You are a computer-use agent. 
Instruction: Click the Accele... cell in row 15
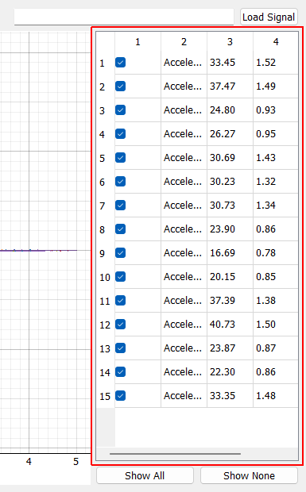[x=184, y=396]
